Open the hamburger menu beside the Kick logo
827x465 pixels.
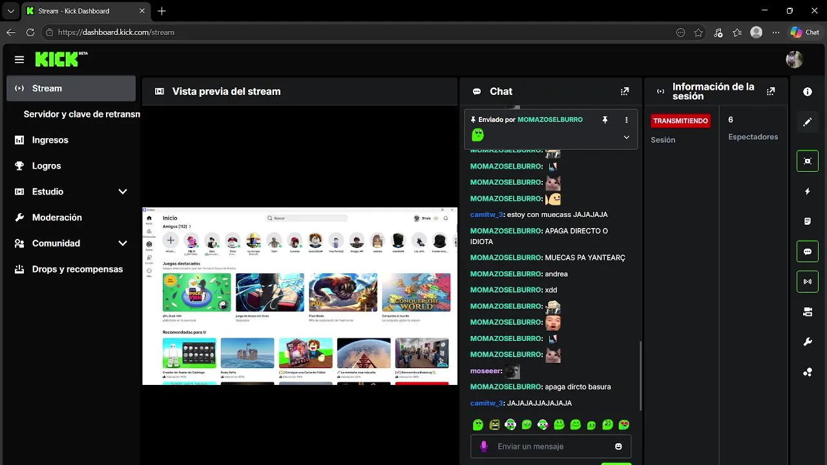click(19, 59)
